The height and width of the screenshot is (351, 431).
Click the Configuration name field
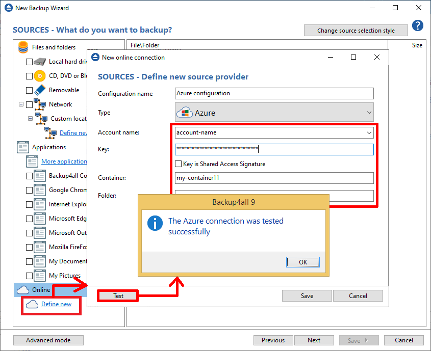(x=274, y=93)
